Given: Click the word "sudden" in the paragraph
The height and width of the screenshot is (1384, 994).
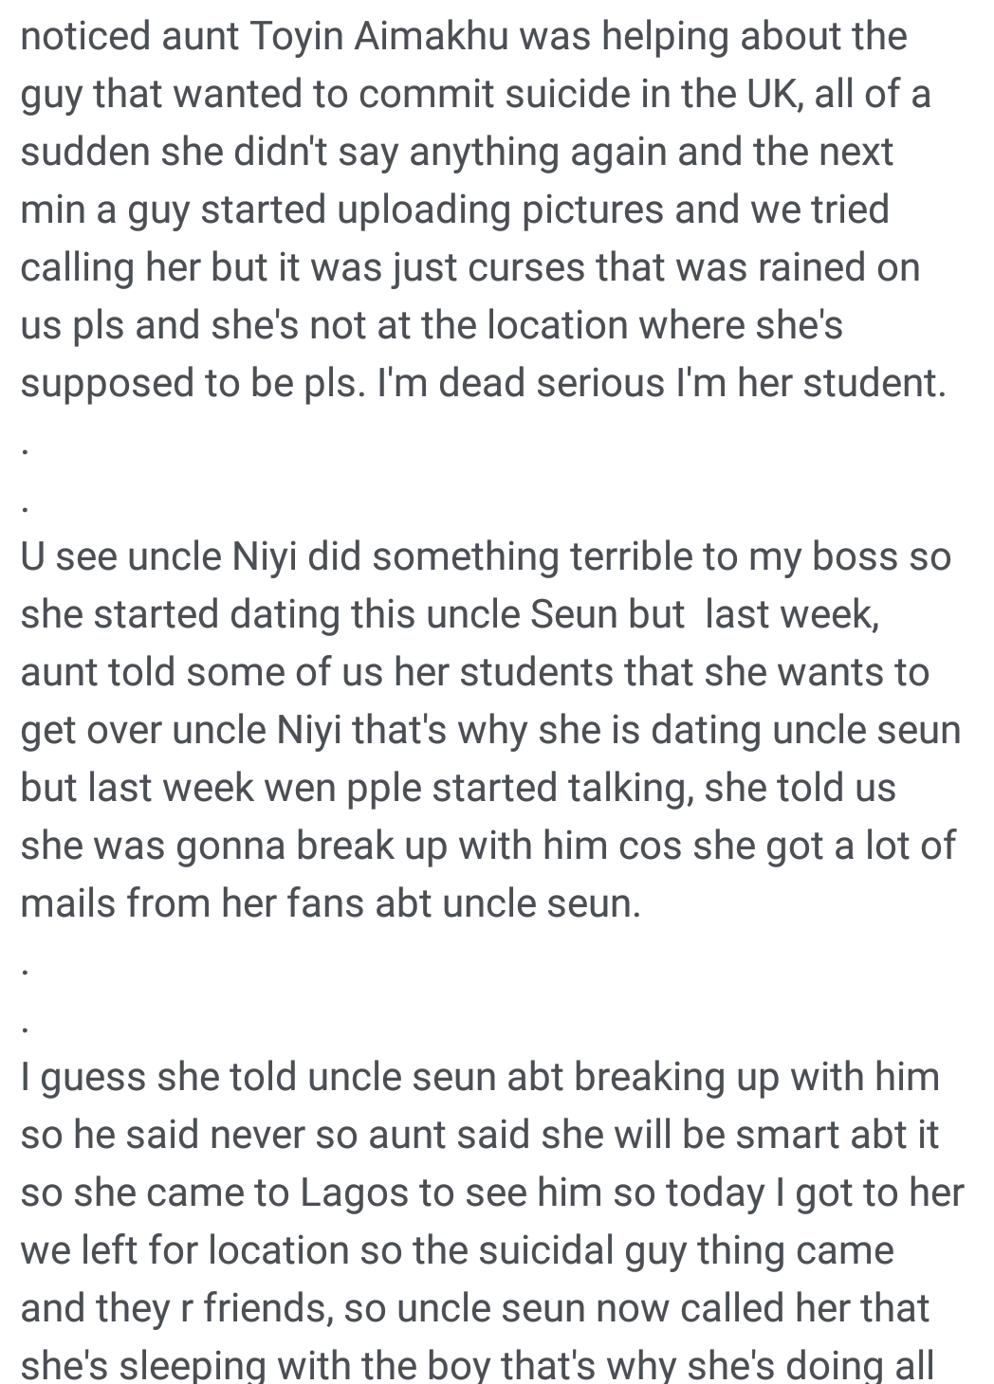Looking at the screenshot, I should click(83, 152).
